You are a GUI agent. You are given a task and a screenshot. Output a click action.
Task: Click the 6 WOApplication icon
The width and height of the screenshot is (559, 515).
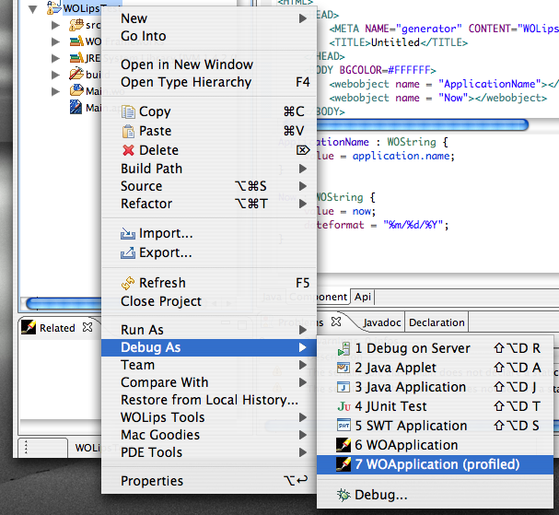pyautogui.click(x=344, y=445)
